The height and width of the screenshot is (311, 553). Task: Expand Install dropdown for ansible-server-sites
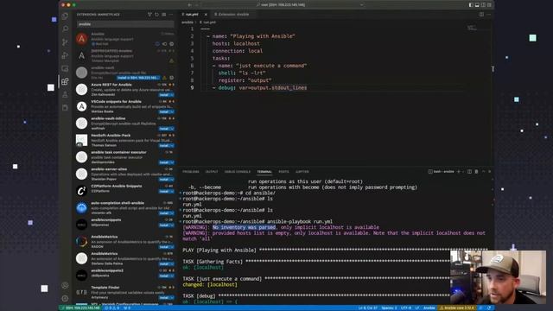(x=172, y=180)
